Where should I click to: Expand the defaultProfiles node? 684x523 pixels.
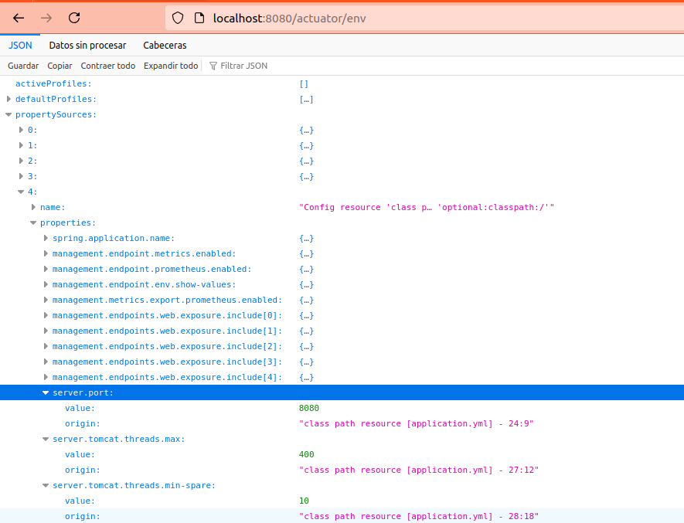pyautogui.click(x=9, y=99)
